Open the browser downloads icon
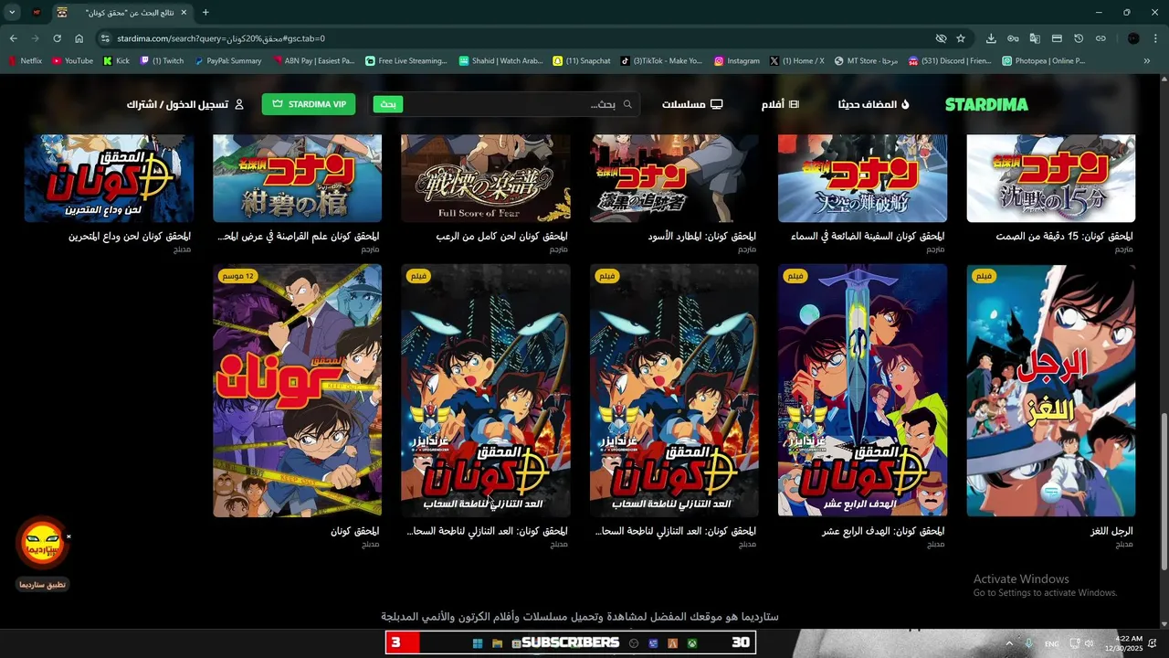This screenshot has width=1169, height=658. (x=991, y=38)
